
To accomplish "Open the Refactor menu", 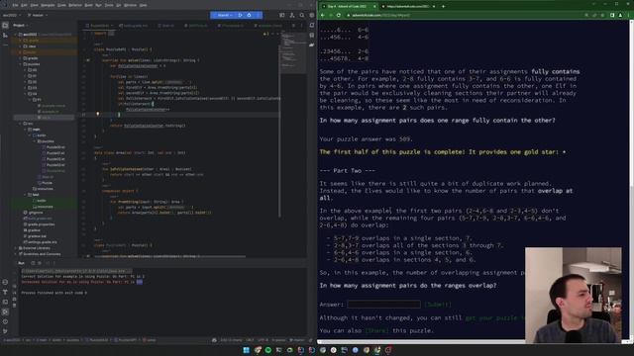I will pyautogui.click(x=75, y=5).
